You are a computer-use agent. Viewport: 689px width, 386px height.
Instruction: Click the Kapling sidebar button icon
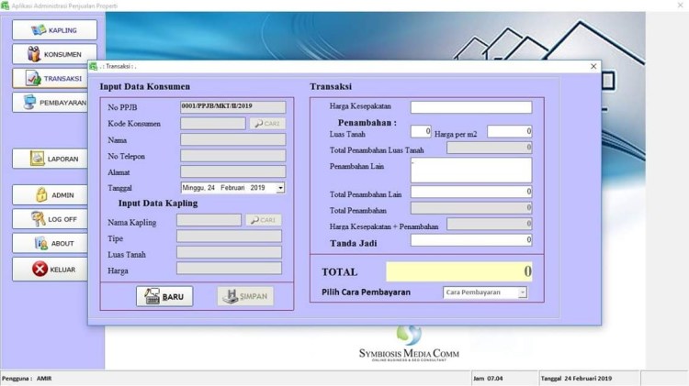[39, 29]
